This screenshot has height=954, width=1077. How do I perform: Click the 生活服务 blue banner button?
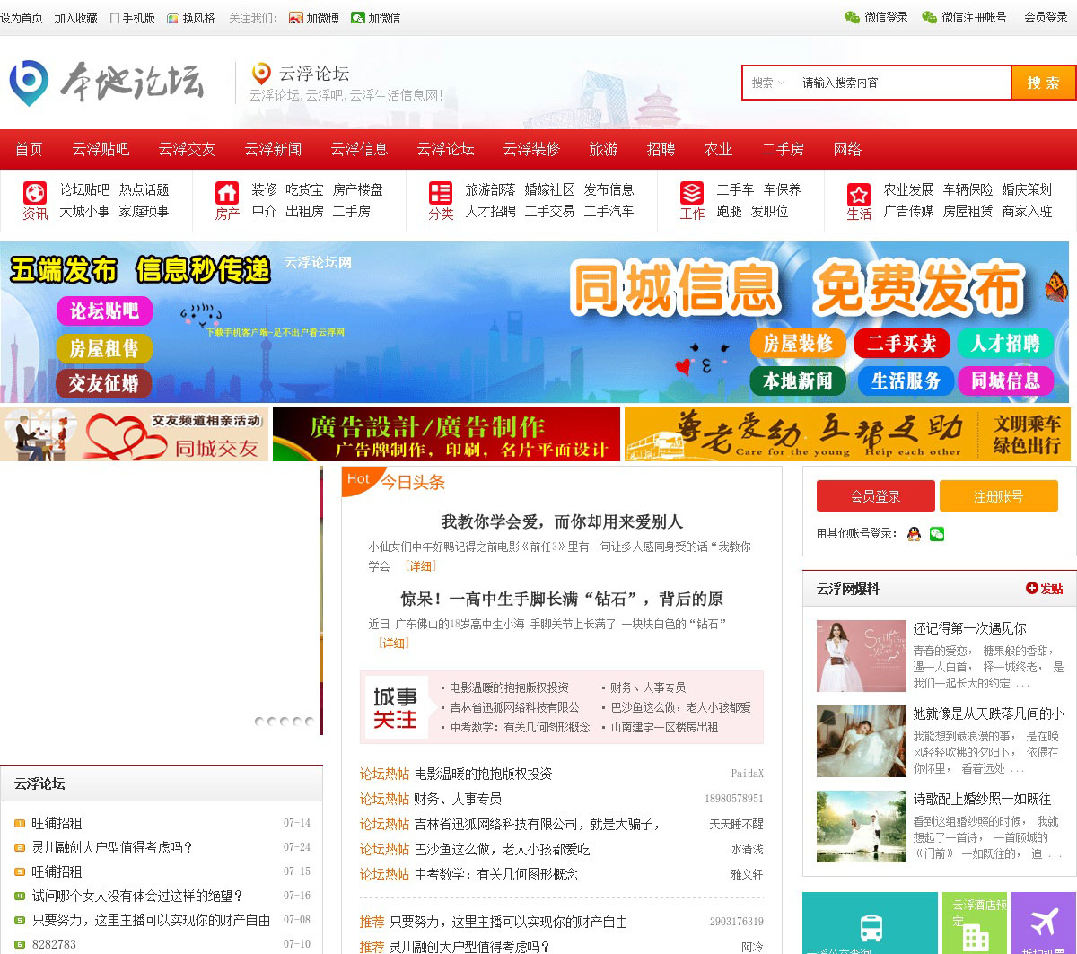click(x=905, y=381)
